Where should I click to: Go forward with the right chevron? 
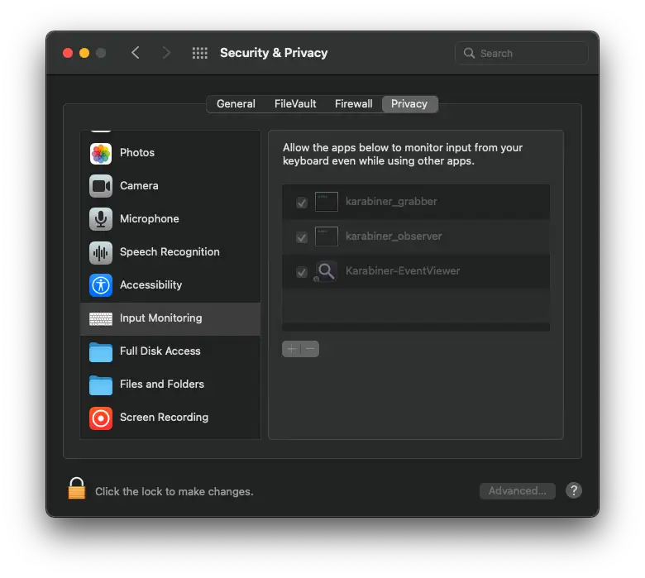(x=165, y=53)
